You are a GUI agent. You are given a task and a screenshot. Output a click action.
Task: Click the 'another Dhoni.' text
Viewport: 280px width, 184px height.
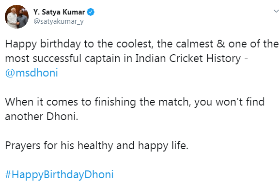pyautogui.click(x=42, y=116)
